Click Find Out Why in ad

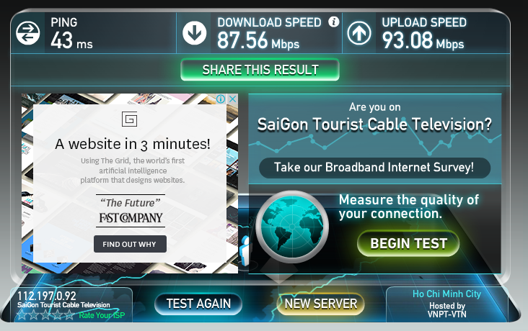coord(130,244)
